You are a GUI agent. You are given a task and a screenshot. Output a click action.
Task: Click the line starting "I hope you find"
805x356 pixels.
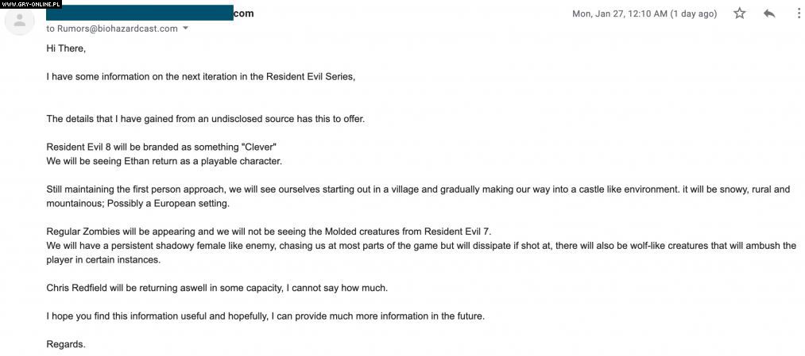265,316
